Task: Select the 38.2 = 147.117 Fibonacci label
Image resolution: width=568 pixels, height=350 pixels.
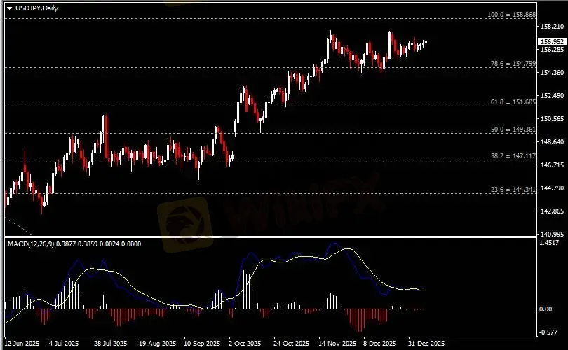Action: coord(513,156)
